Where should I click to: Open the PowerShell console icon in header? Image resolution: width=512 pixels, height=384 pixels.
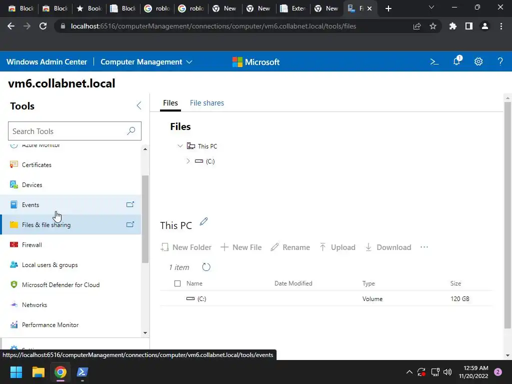tap(434, 61)
